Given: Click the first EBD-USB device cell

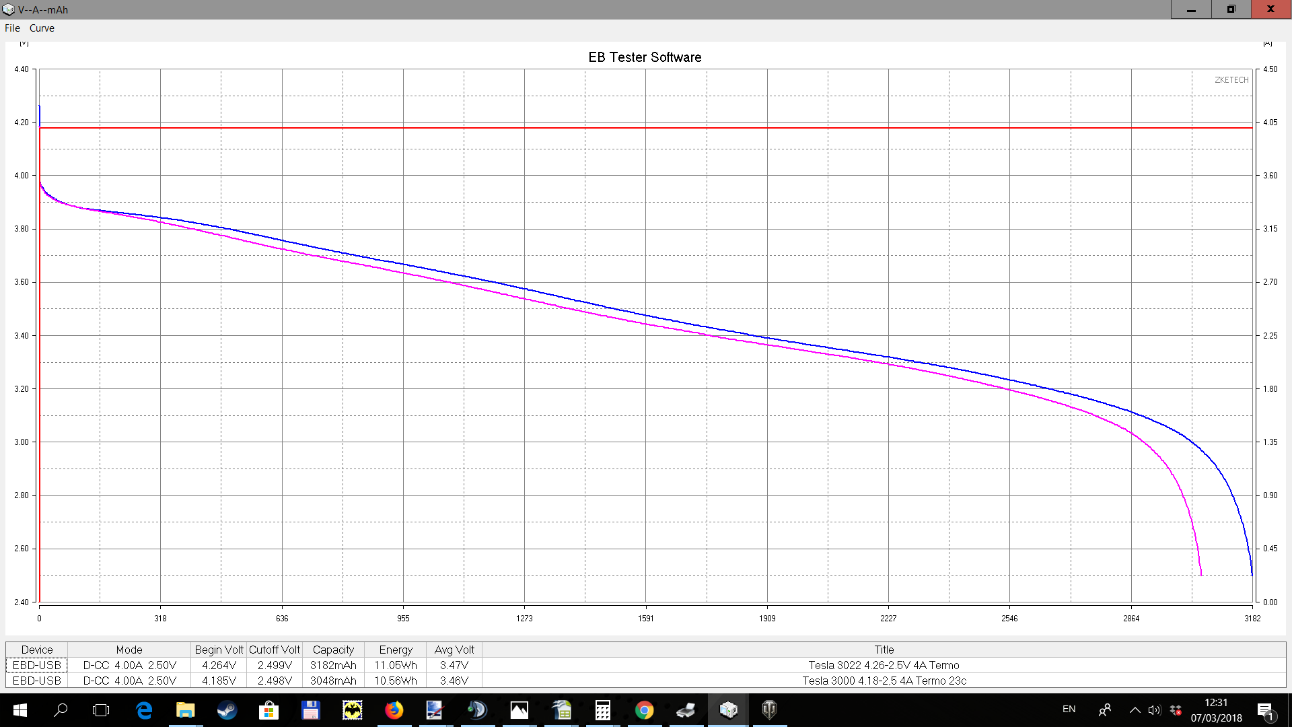Looking at the screenshot, I should click(37, 665).
